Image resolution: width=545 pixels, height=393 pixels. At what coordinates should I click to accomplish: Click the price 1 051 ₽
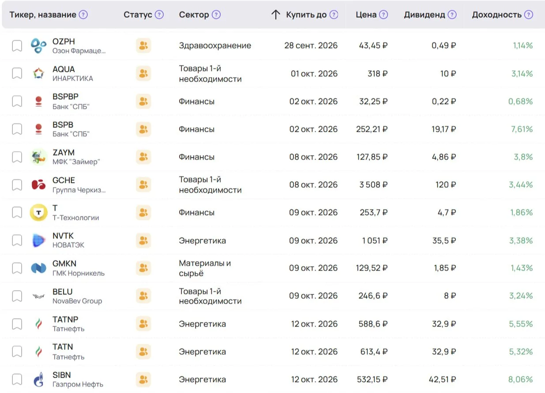(x=375, y=241)
